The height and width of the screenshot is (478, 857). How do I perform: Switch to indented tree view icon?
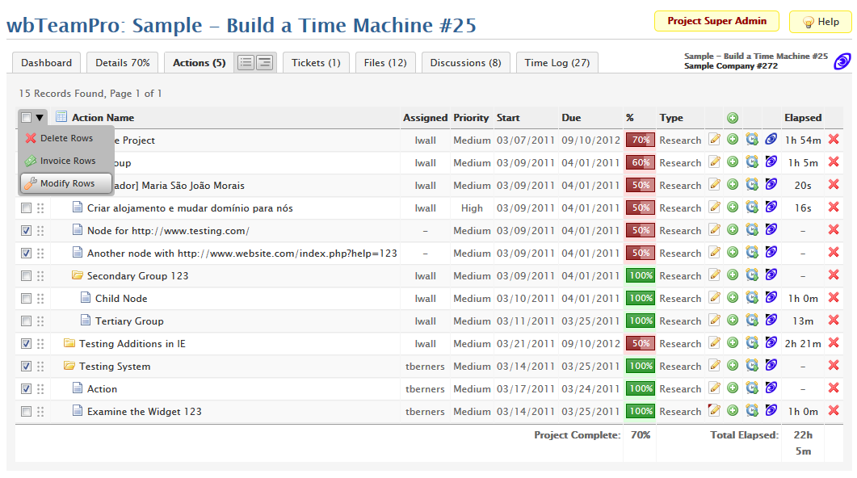pos(264,62)
